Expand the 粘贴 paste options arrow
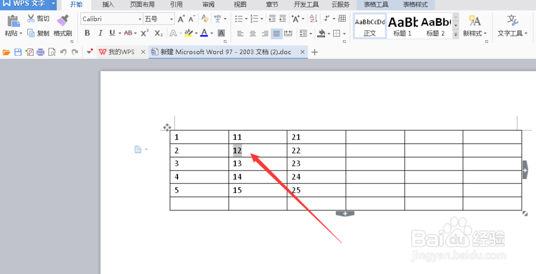 (21, 34)
